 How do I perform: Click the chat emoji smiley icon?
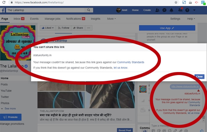(x=170, y=131)
